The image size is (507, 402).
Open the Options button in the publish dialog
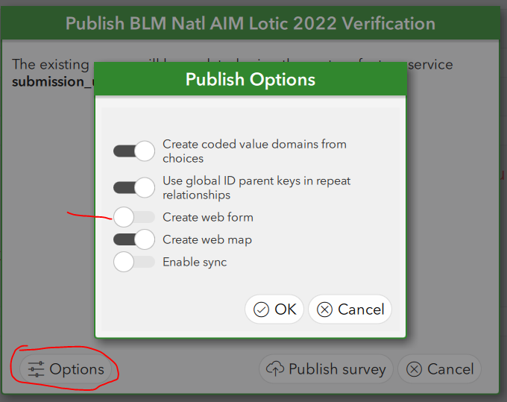(x=66, y=369)
